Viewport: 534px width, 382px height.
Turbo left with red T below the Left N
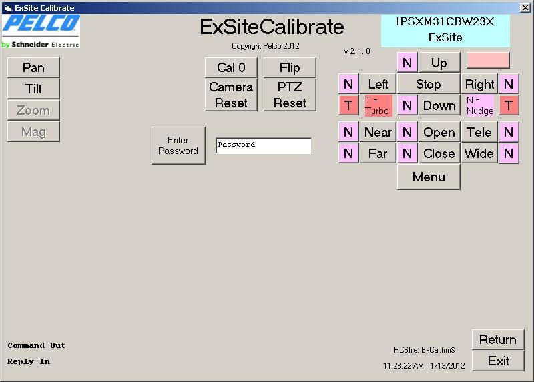tap(348, 105)
